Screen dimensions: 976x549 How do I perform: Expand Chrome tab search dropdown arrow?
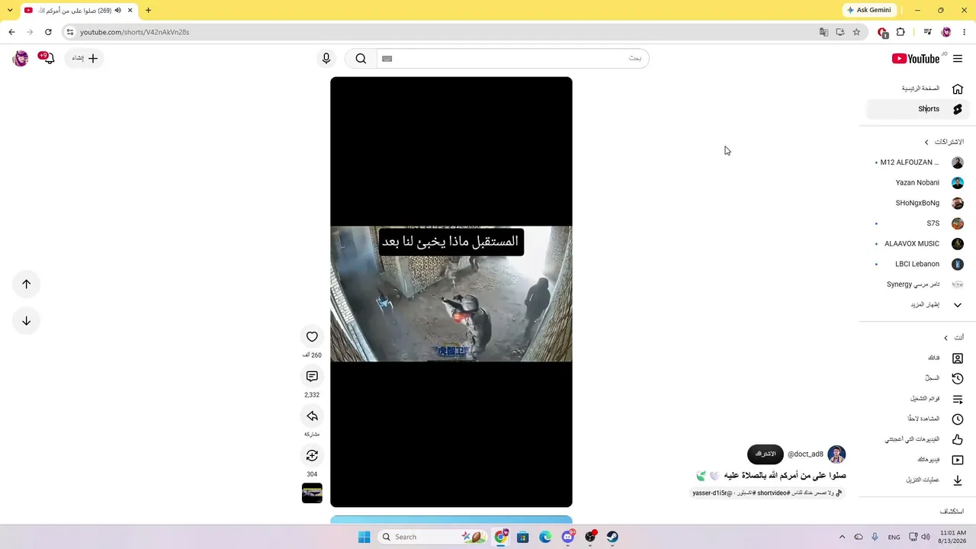click(10, 10)
